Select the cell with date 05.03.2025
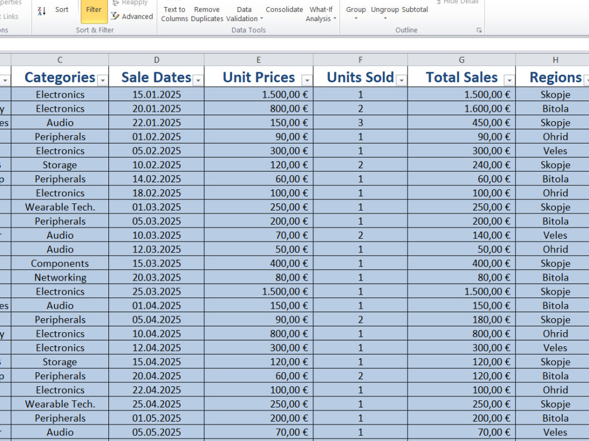Screen dimensions: 589x441 pyautogui.click(x=157, y=221)
